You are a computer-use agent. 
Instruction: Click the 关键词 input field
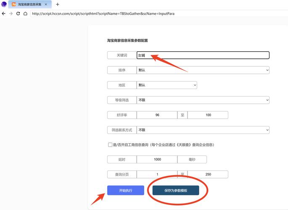pos(203,55)
